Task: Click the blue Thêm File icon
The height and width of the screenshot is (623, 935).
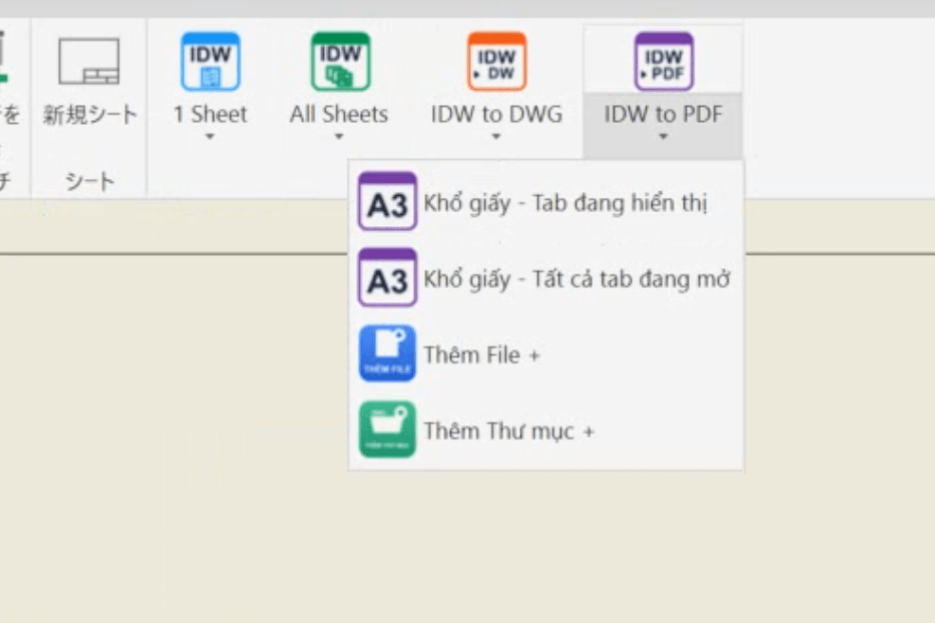Action: pyautogui.click(x=387, y=353)
